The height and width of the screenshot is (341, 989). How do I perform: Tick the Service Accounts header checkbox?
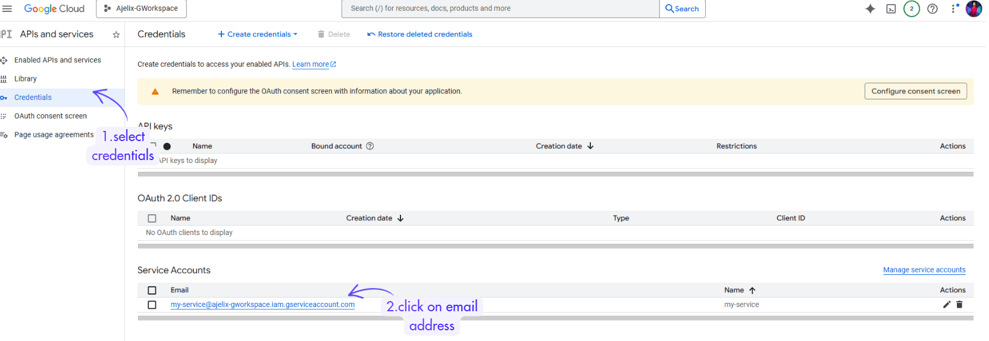[152, 290]
